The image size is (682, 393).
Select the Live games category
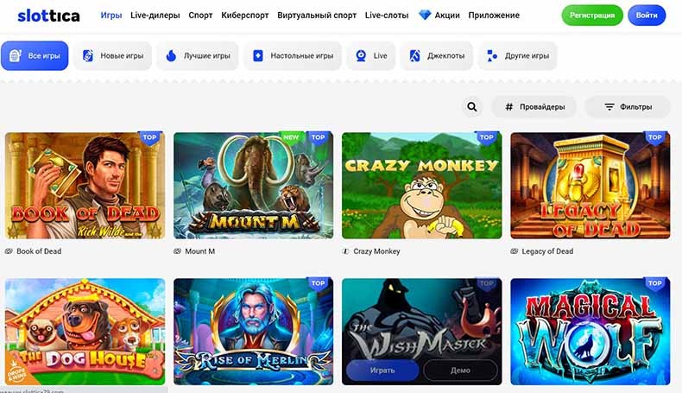click(x=371, y=55)
